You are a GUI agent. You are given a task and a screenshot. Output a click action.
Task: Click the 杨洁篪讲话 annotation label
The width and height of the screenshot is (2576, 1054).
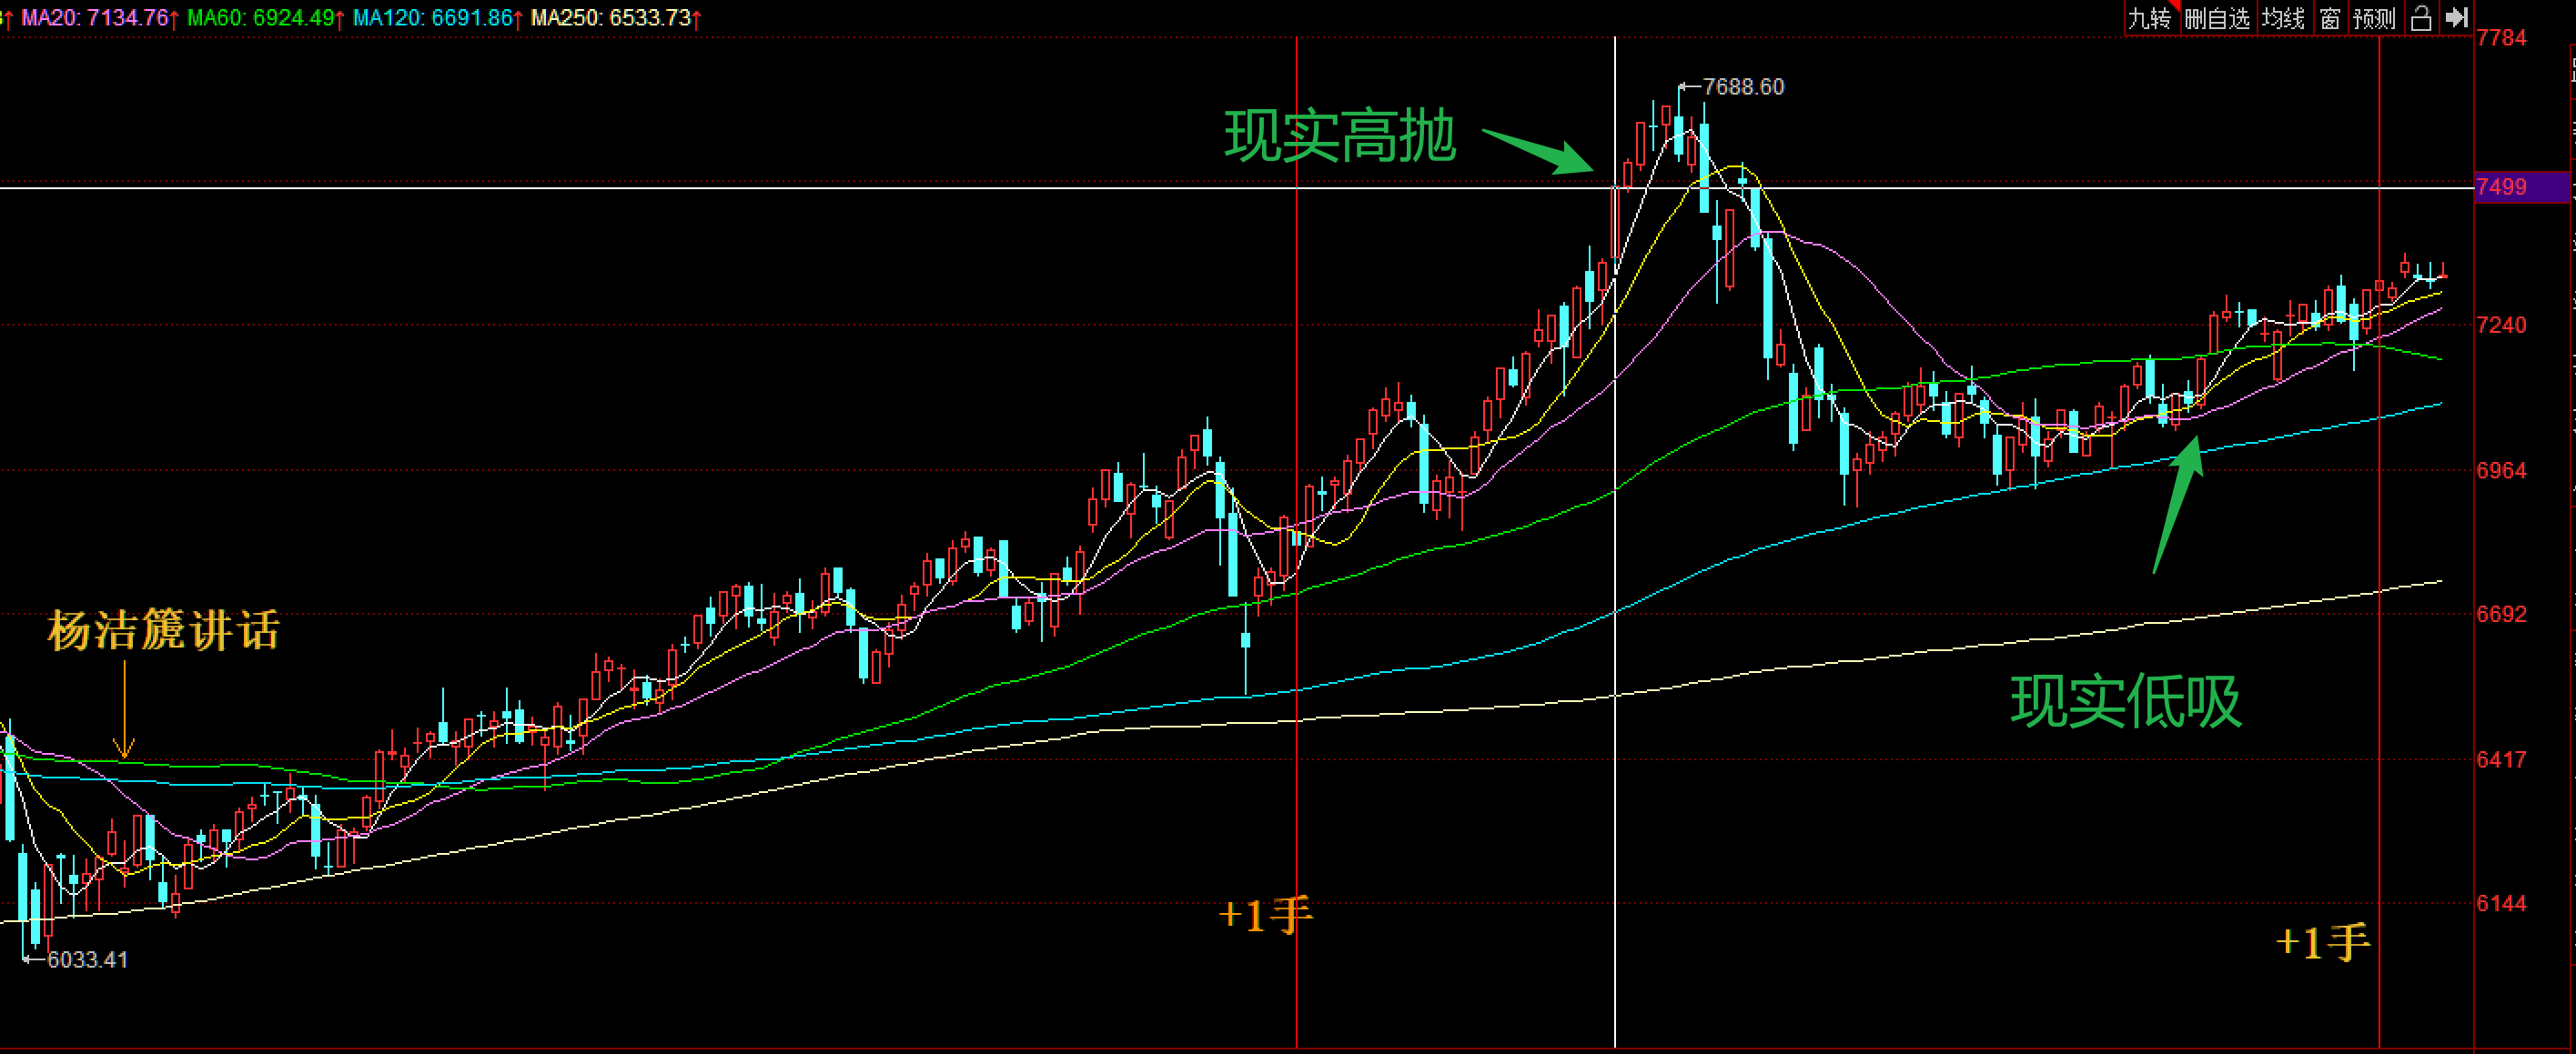(163, 631)
